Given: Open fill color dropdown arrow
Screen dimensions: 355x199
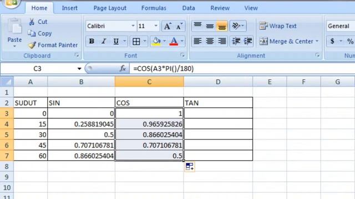Looking at the screenshot, I should click(x=165, y=41).
